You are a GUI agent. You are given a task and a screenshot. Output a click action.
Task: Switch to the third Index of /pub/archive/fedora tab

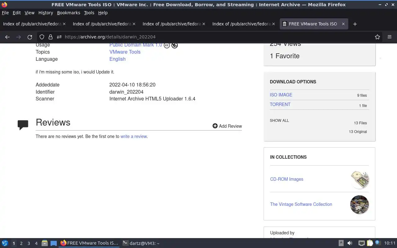(174, 24)
